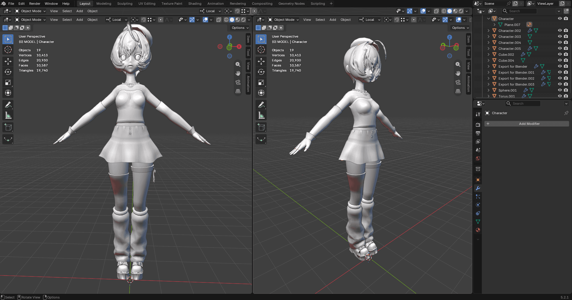Select the Annotate tool in left viewport
The height and width of the screenshot is (300, 572).
(x=8, y=105)
